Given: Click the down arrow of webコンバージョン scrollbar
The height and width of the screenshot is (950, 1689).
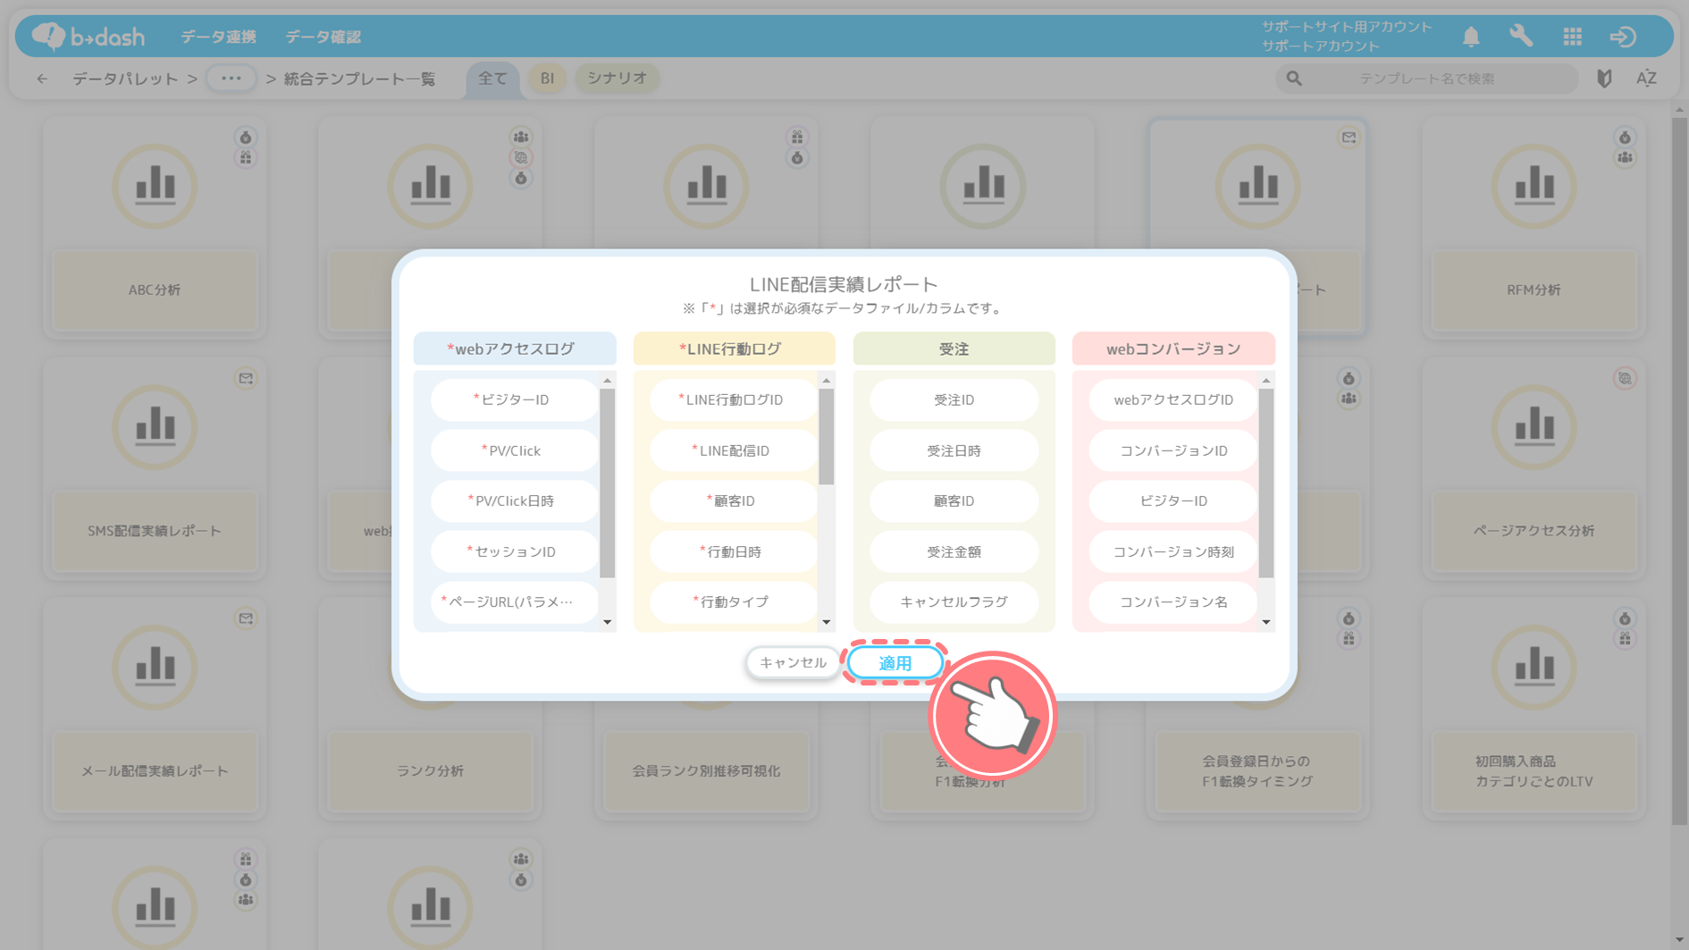Looking at the screenshot, I should pos(1266,622).
